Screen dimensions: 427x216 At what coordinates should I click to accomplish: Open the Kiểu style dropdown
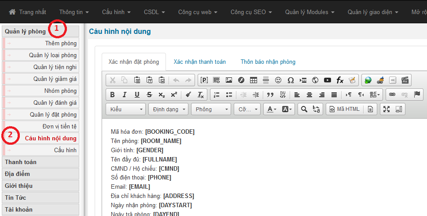tap(126, 109)
